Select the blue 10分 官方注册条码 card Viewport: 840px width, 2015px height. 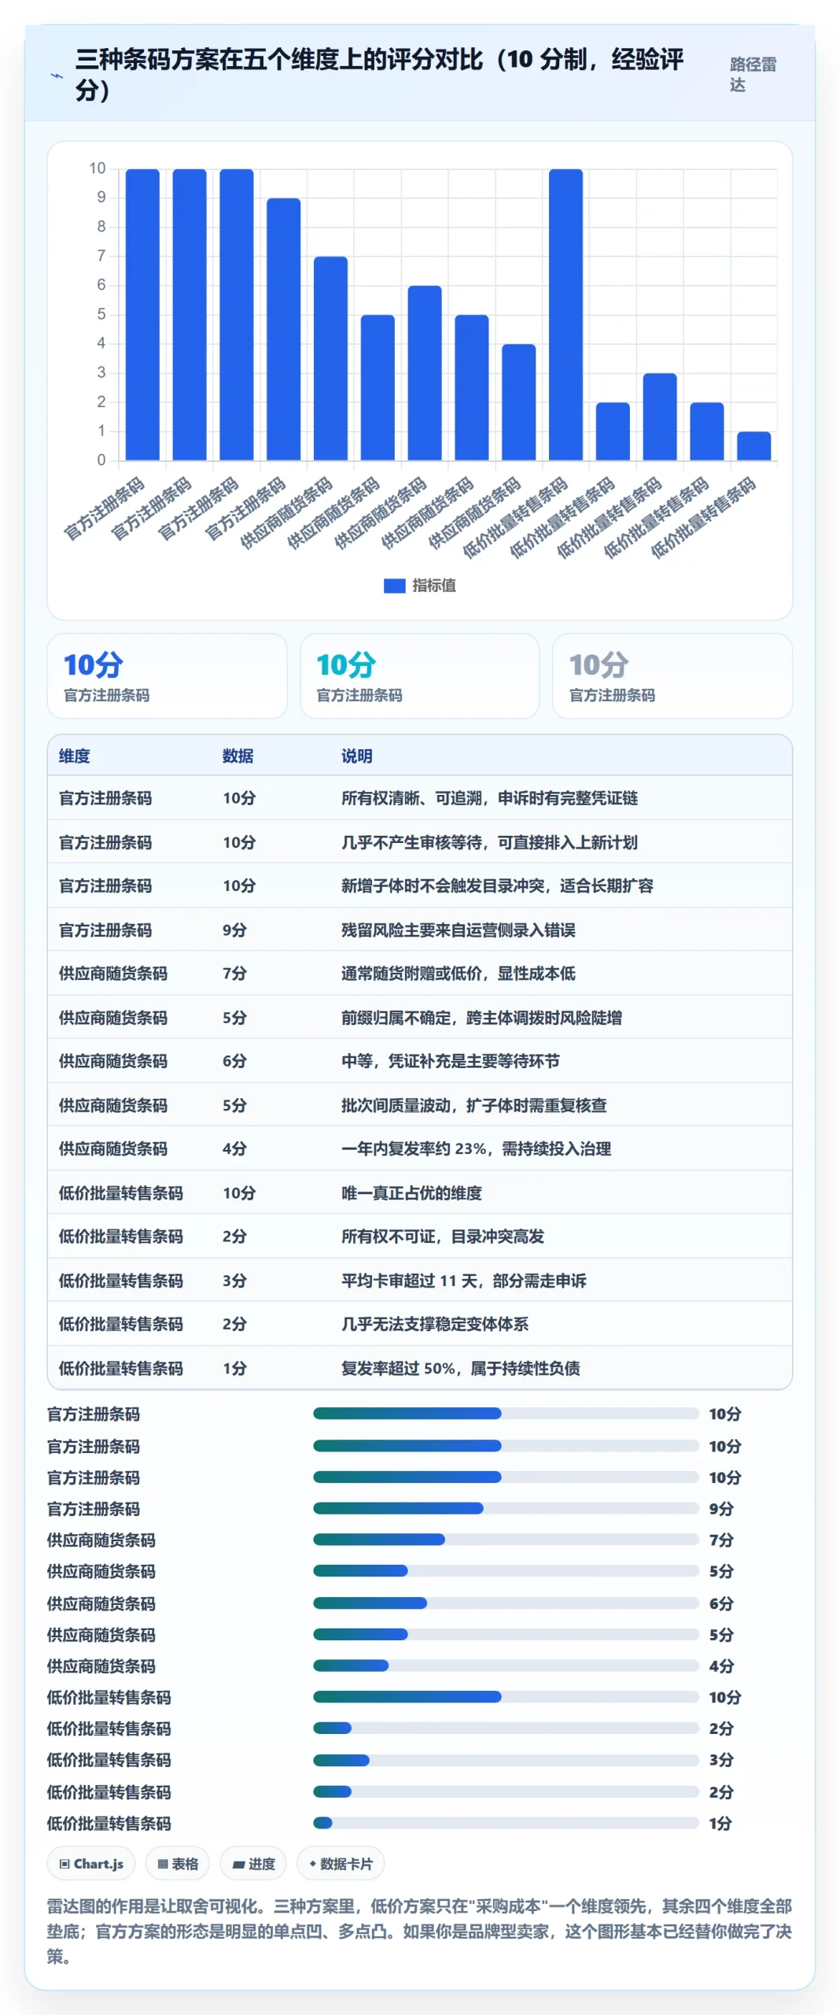(x=168, y=676)
